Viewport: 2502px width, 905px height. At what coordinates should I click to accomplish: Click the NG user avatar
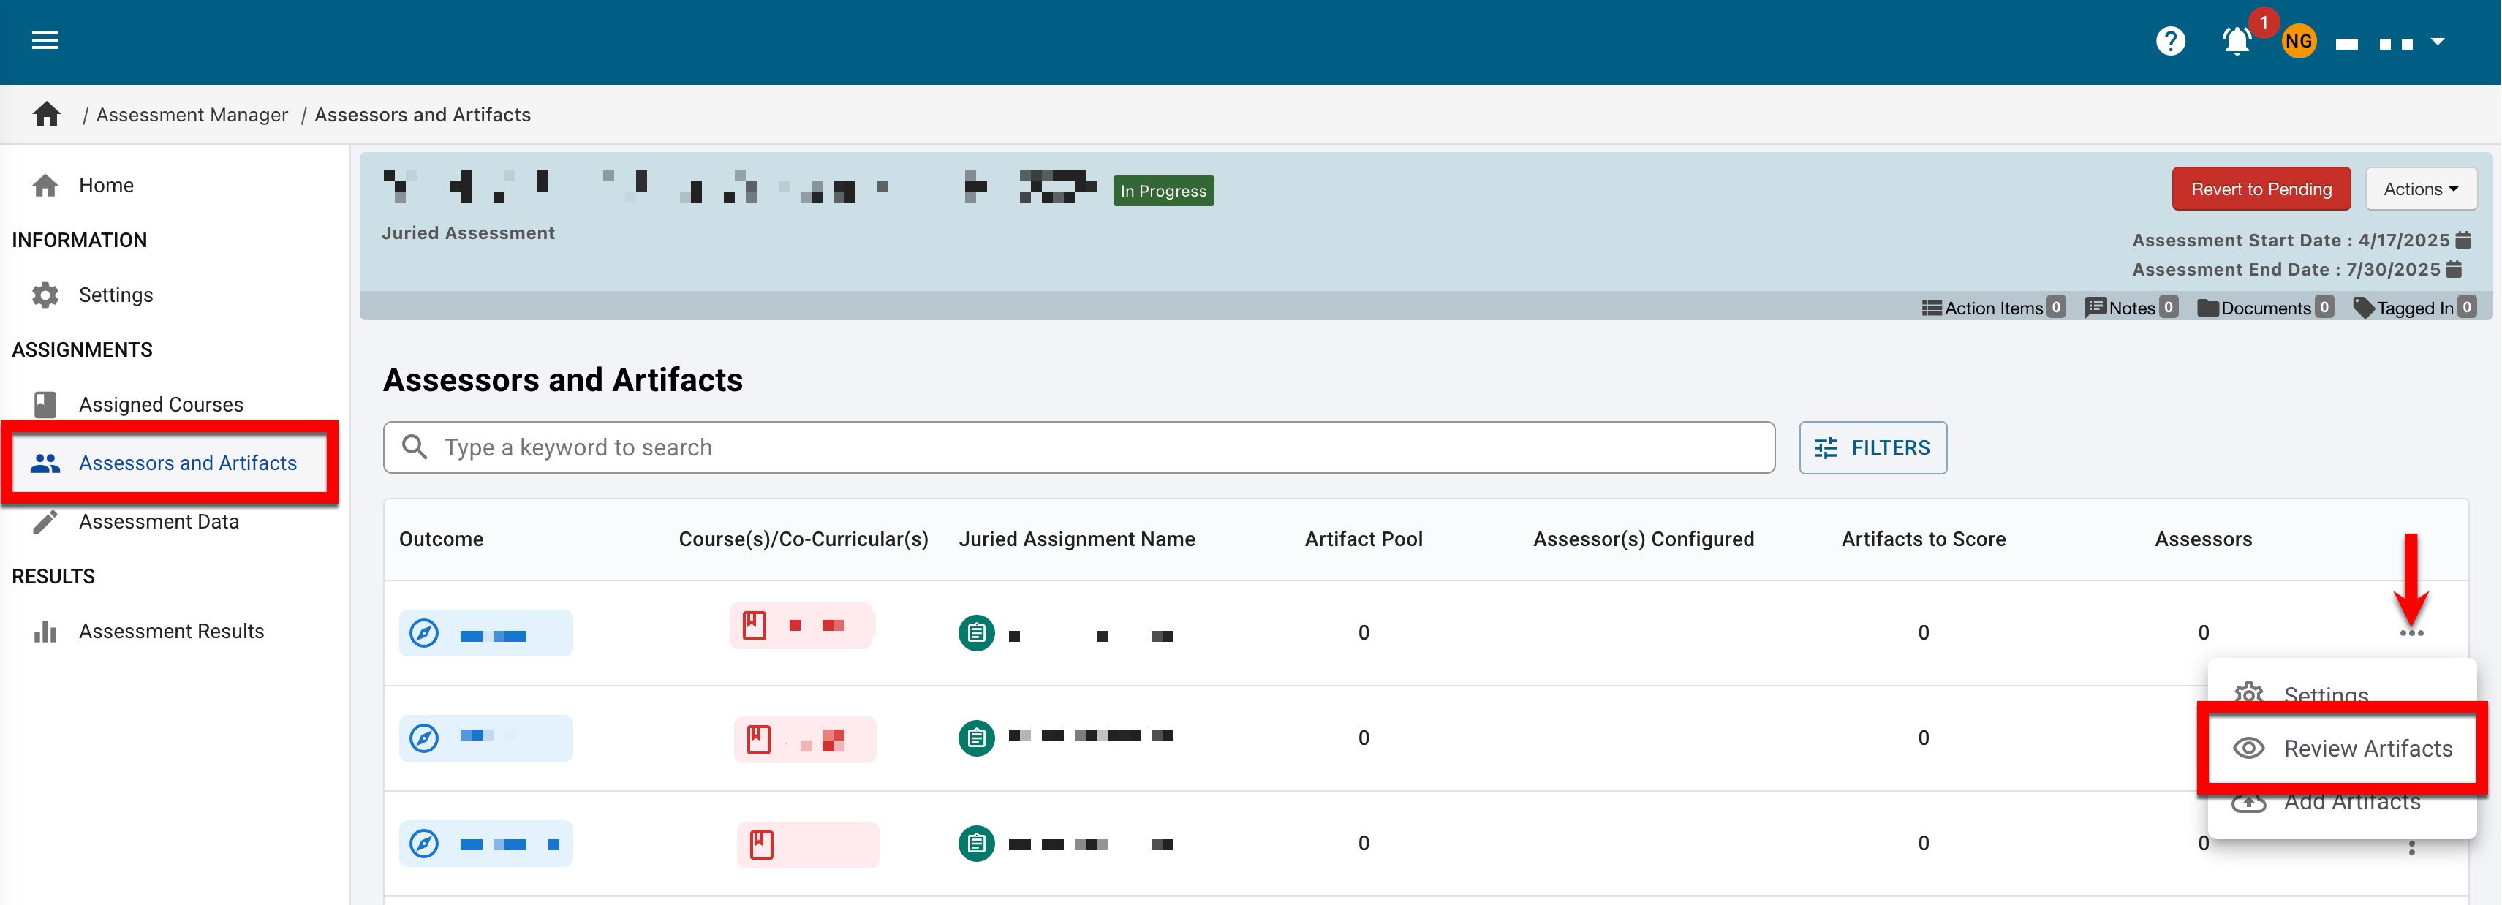[x=2298, y=41]
